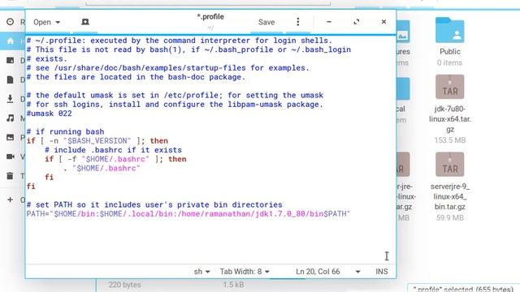The height and width of the screenshot is (292, 520).
Task: Click "# if running bash" comment line
Action: (x=65, y=131)
